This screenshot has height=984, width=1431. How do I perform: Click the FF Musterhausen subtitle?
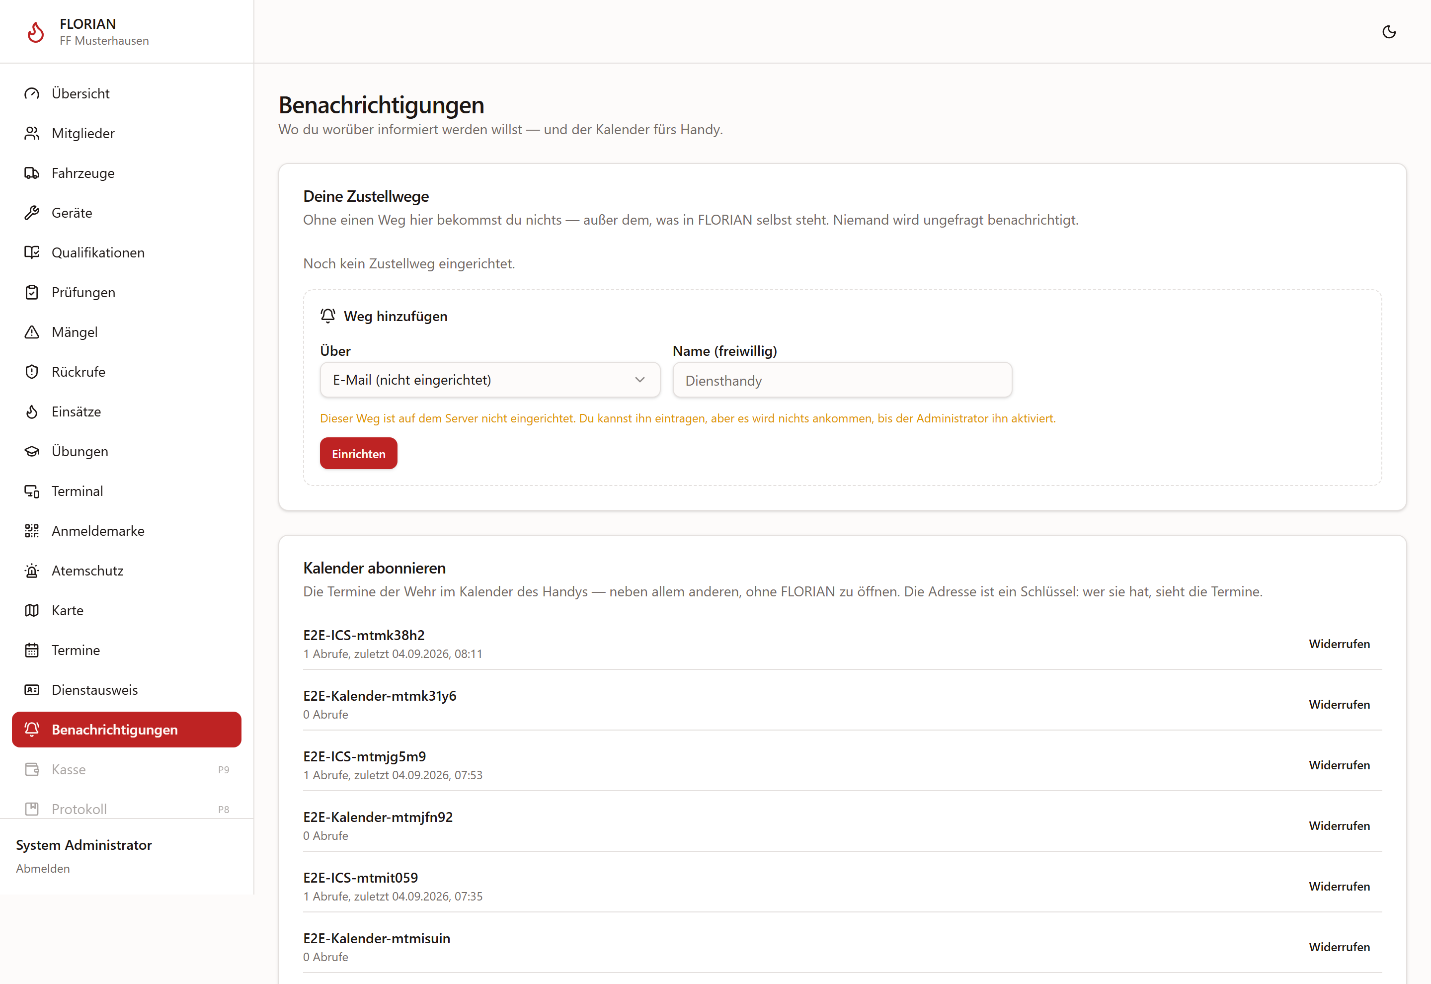(104, 41)
